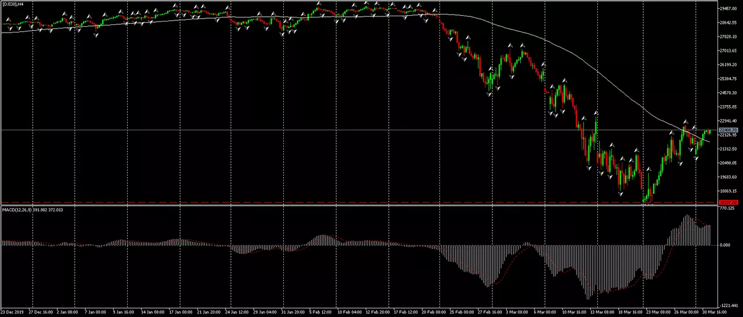Viewport: 743px width, 317px height.
Task: Select the 28642.55 price axis label
Action: 728,23
